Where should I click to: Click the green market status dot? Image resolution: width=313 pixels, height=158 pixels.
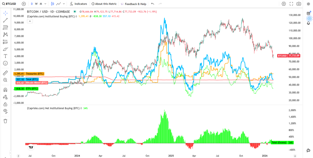point(75,11)
